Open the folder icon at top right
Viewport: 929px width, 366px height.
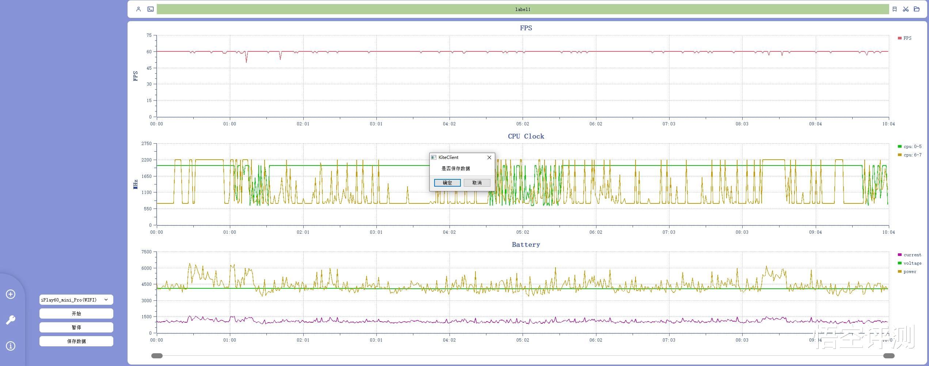[x=917, y=9]
